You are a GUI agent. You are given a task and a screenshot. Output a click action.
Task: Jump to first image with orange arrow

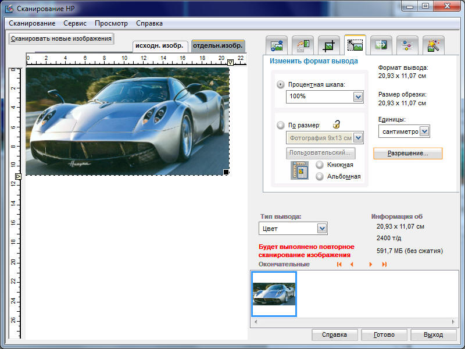(x=339, y=265)
